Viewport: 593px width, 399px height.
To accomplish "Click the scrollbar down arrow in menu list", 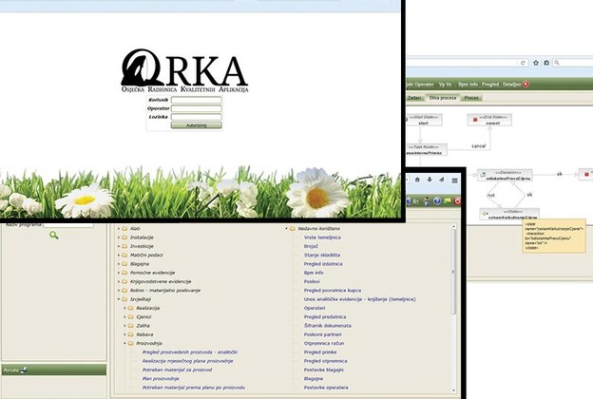I will [x=453, y=390].
